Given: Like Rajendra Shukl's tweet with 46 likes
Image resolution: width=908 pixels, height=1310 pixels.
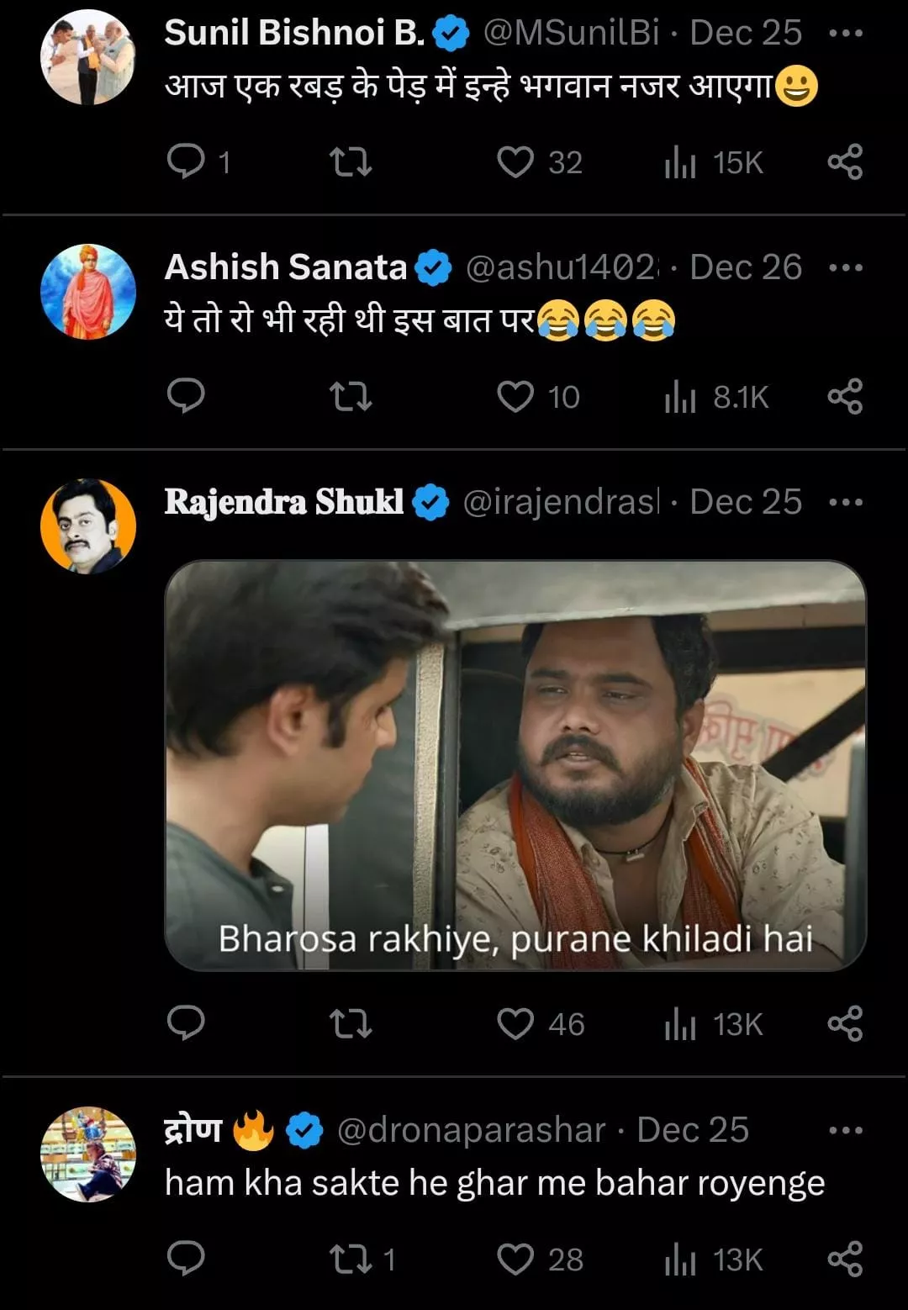Looking at the screenshot, I should click(515, 1023).
